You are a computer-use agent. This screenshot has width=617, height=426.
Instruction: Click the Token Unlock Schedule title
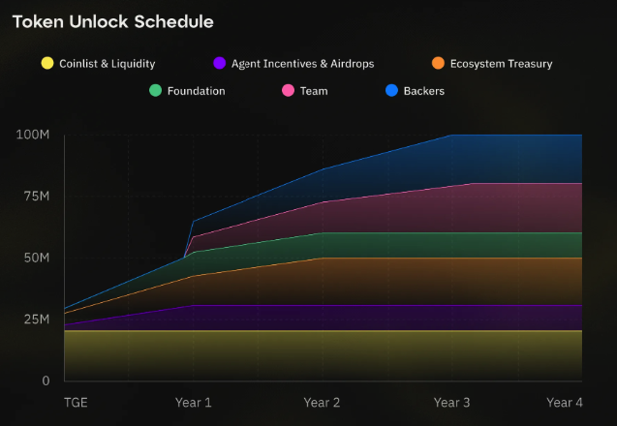113,21
